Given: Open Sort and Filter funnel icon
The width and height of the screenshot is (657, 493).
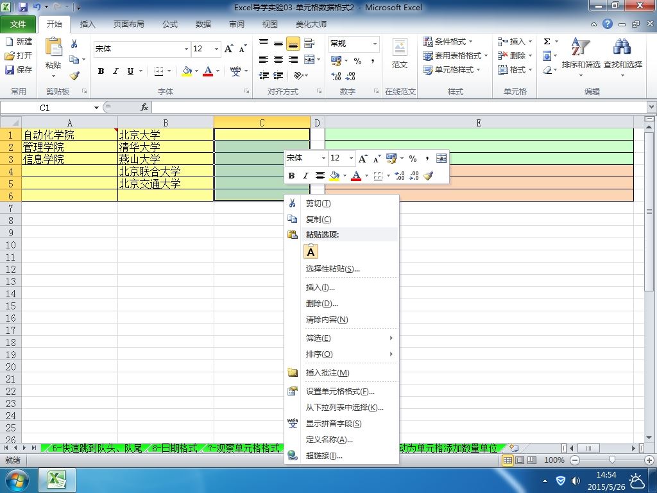Looking at the screenshot, I should pos(581,46).
